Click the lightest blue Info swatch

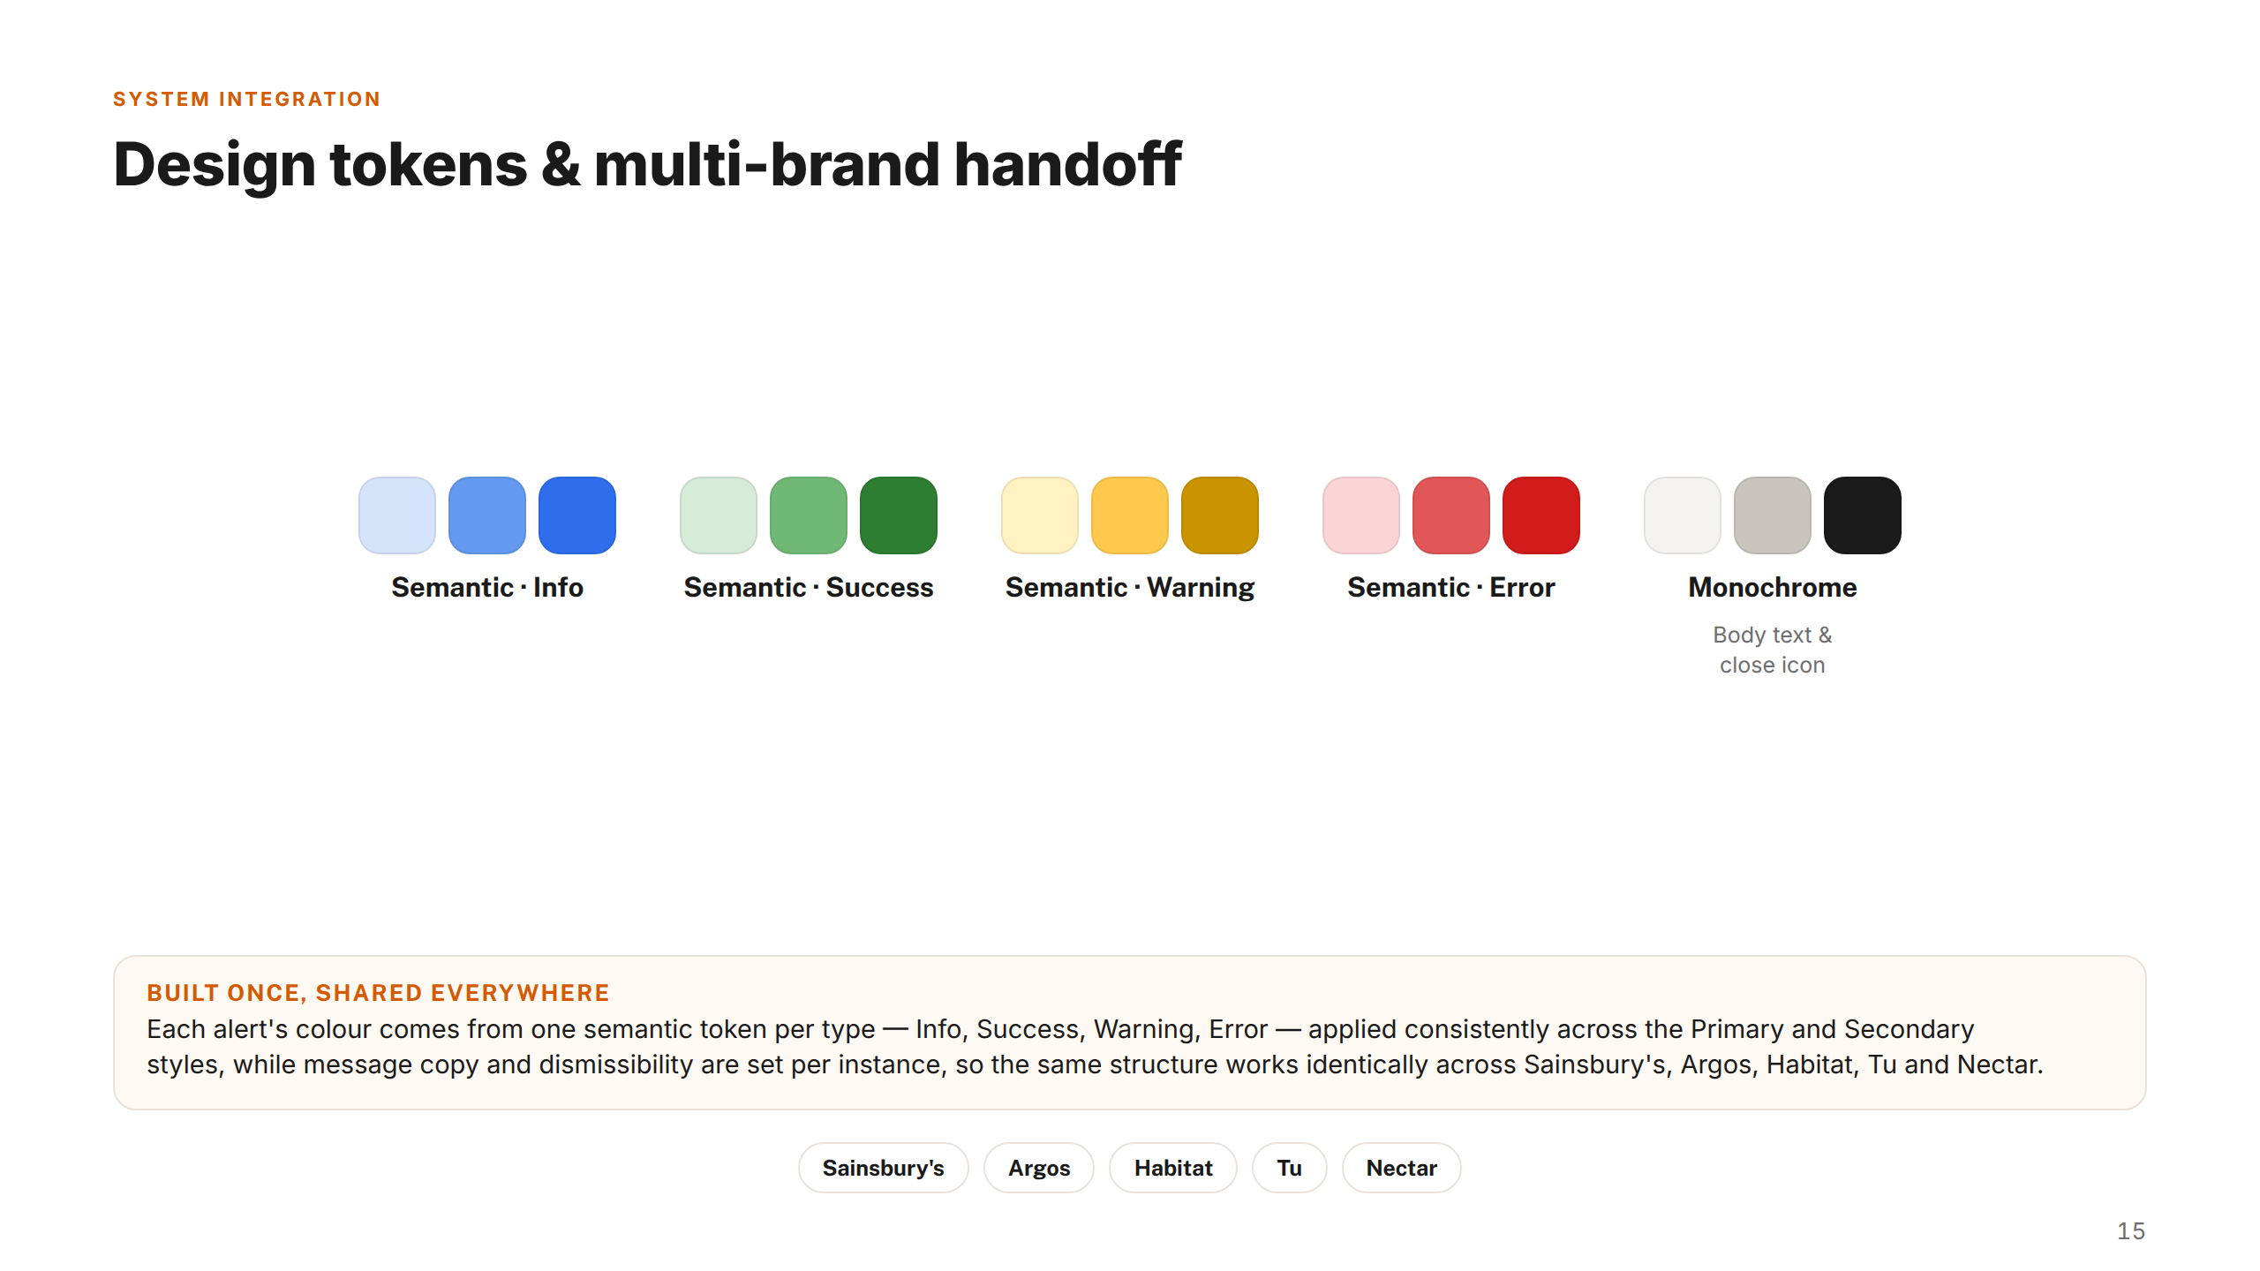pyautogui.click(x=397, y=515)
